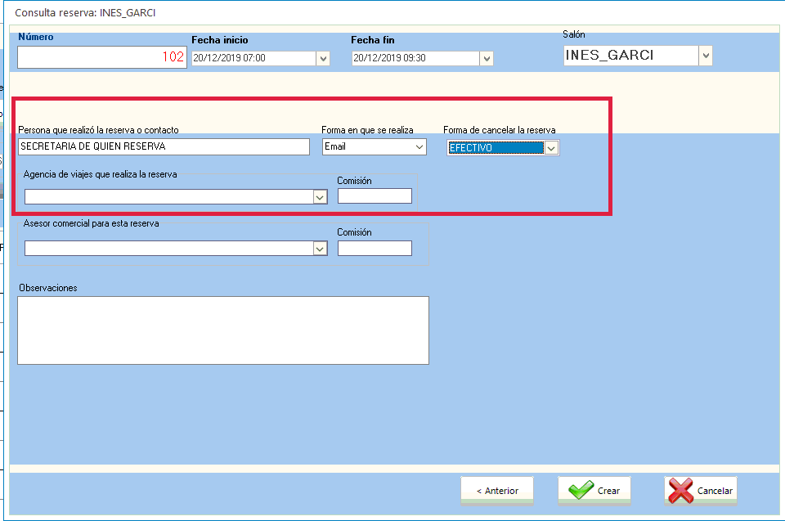Expand the Asesor comercial dropdown arrow
The height and width of the screenshot is (521, 785).
click(320, 249)
